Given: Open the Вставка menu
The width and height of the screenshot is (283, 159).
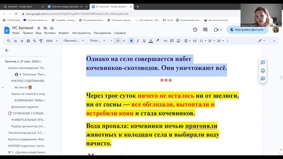Looking at the screenshot, I should point(50,33).
